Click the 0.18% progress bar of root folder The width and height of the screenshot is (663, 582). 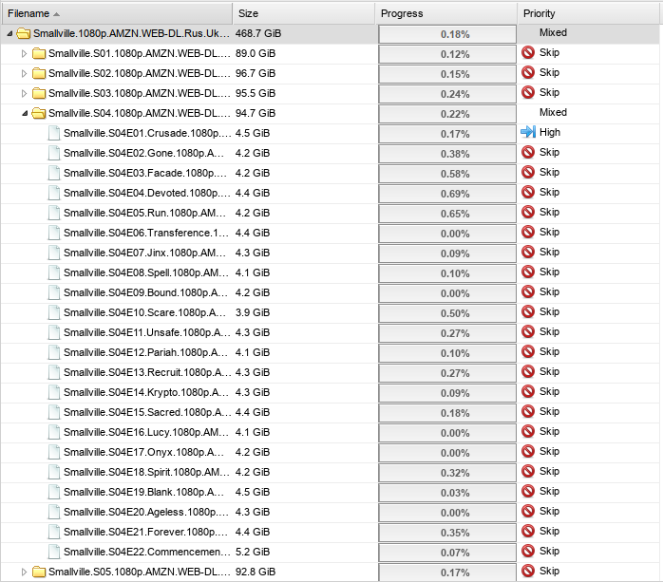click(x=447, y=34)
